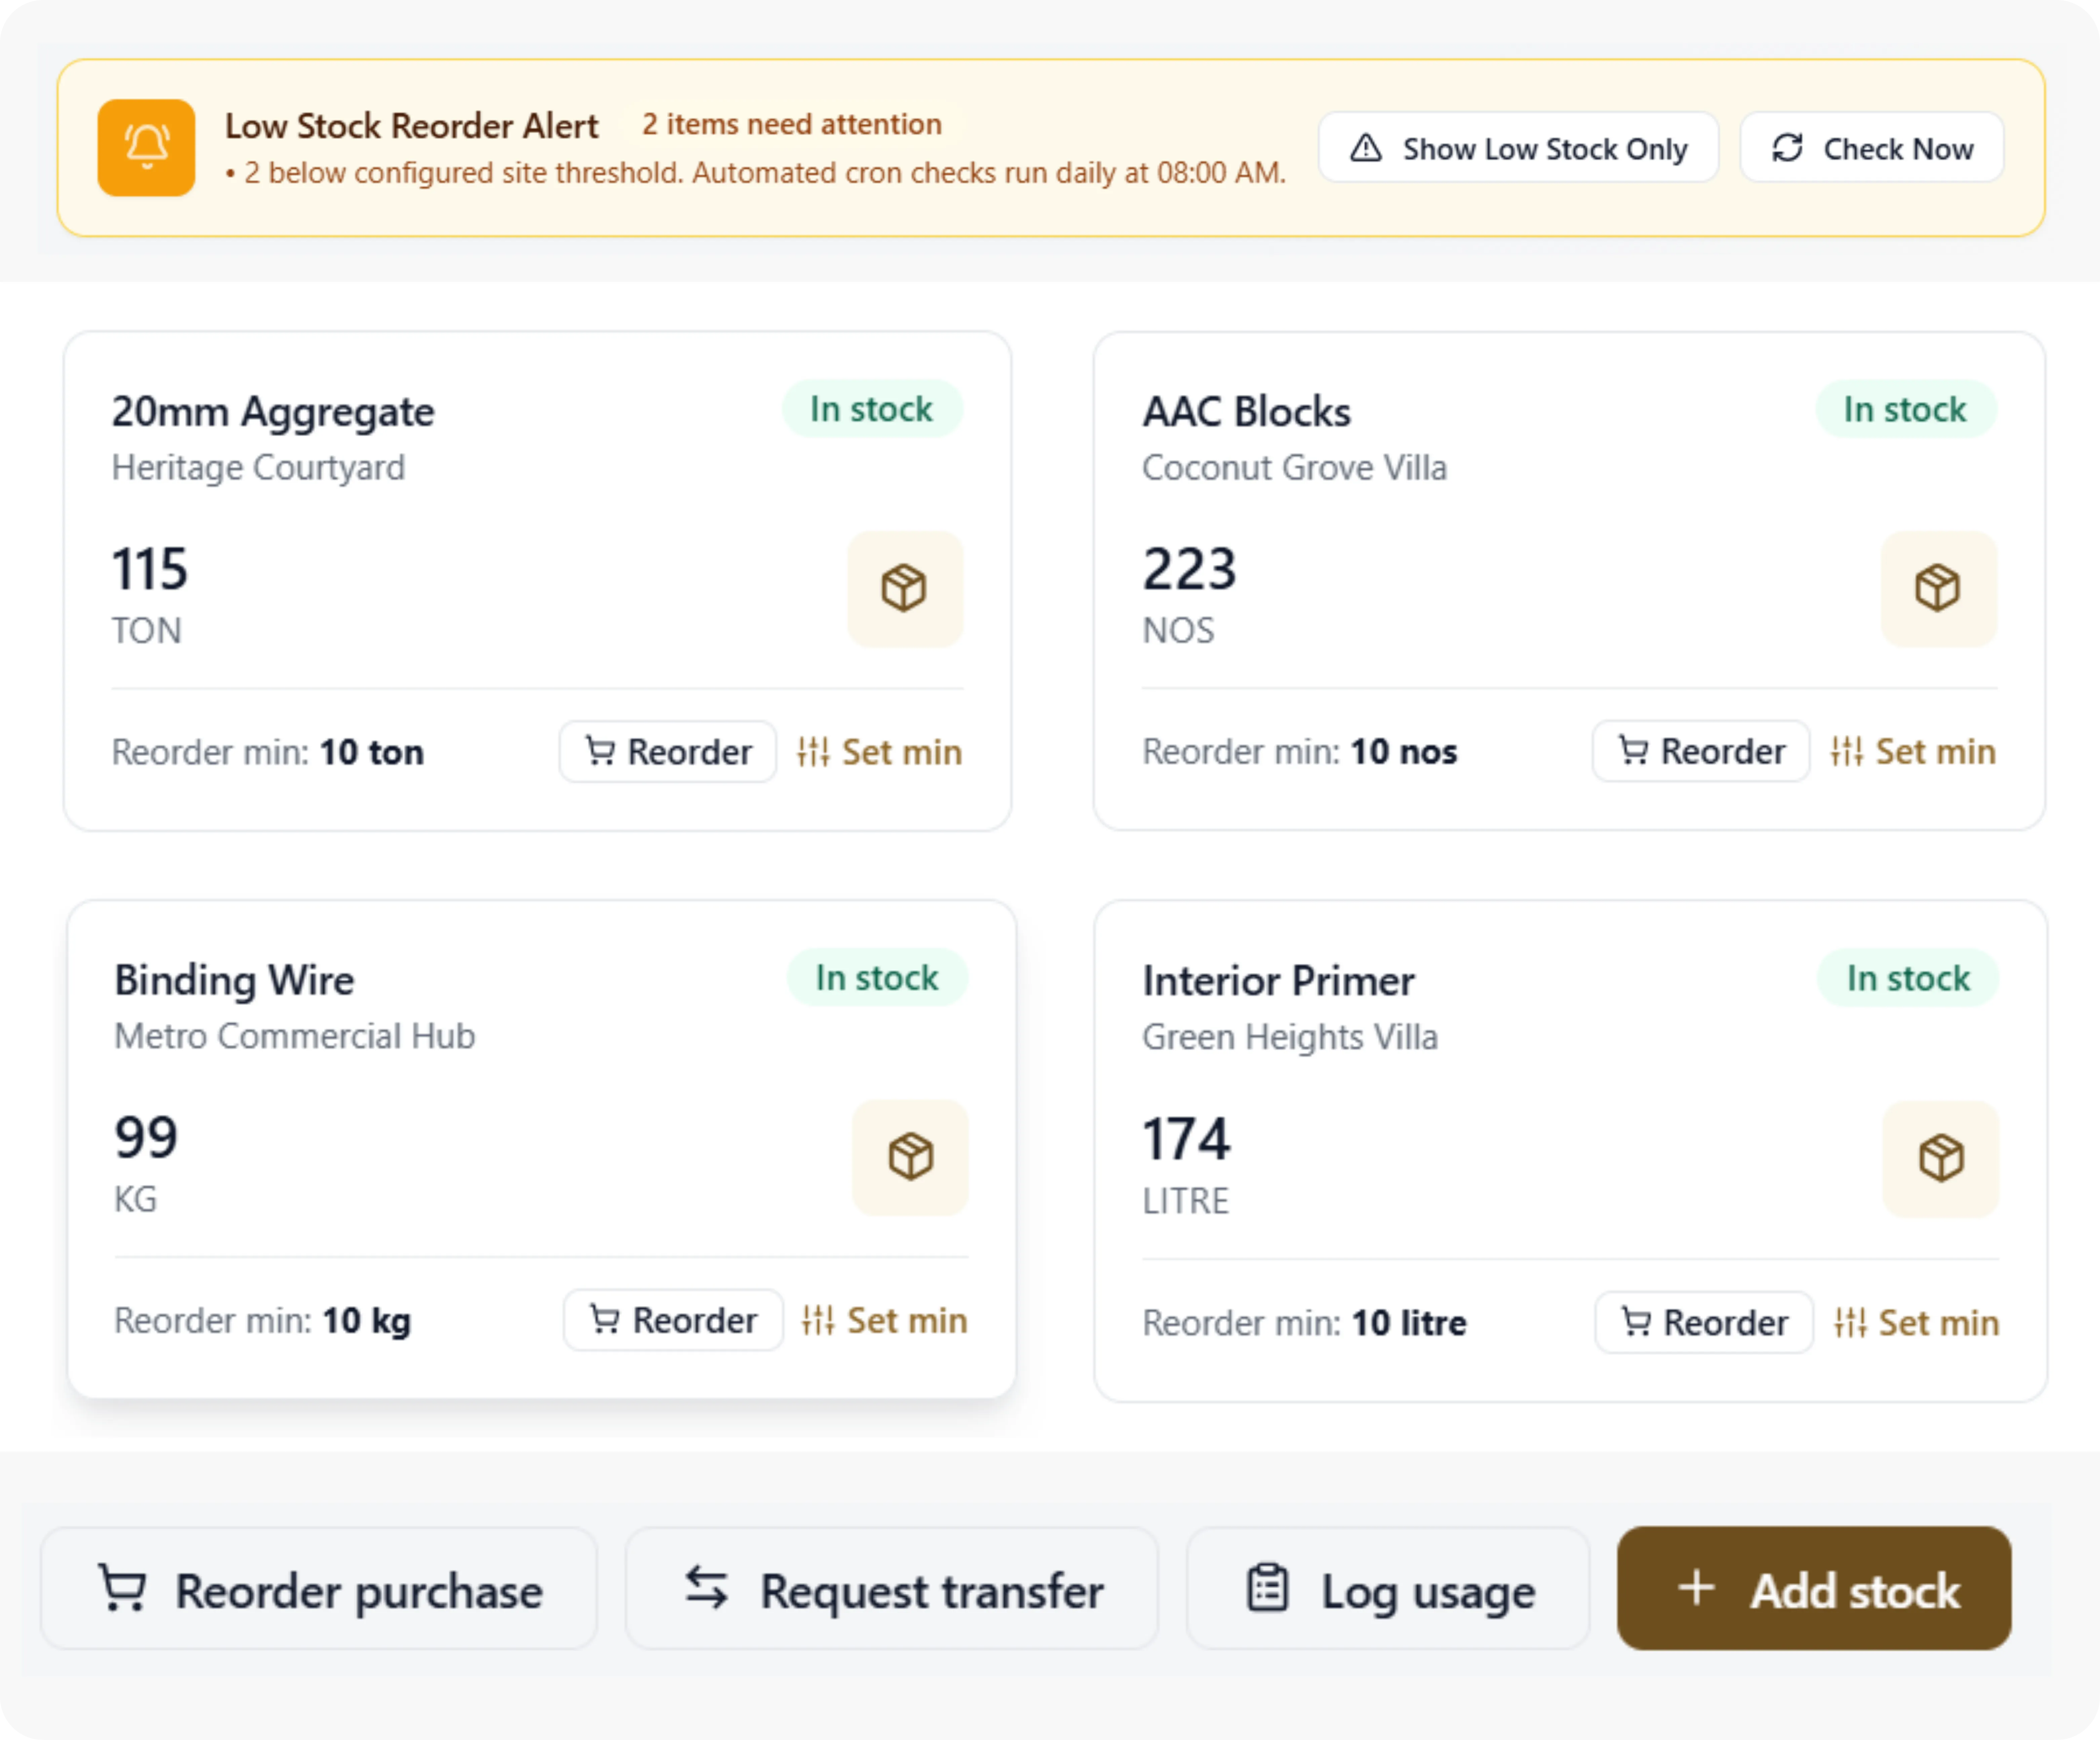Reorder 20mm Aggregate
2100x1740 pixels.
668,752
